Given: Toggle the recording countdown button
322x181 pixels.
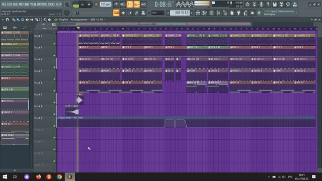Looking at the screenshot, I should tap(130, 5).
